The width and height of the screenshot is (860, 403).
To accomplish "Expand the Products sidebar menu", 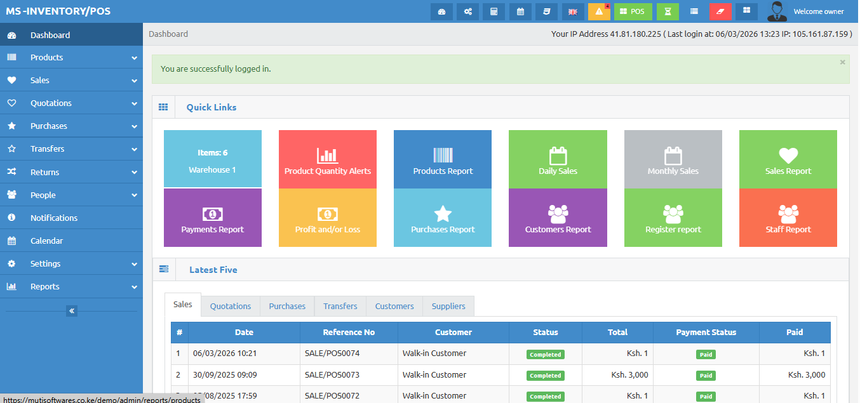I will (x=71, y=57).
